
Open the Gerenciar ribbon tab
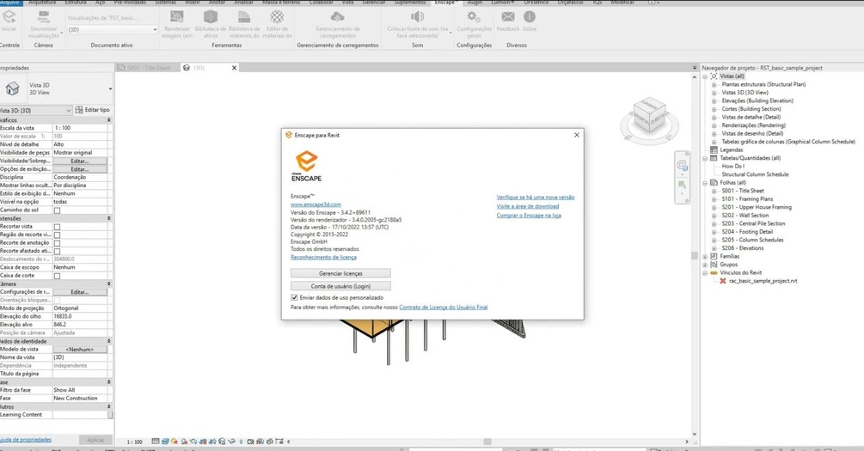click(374, 3)
